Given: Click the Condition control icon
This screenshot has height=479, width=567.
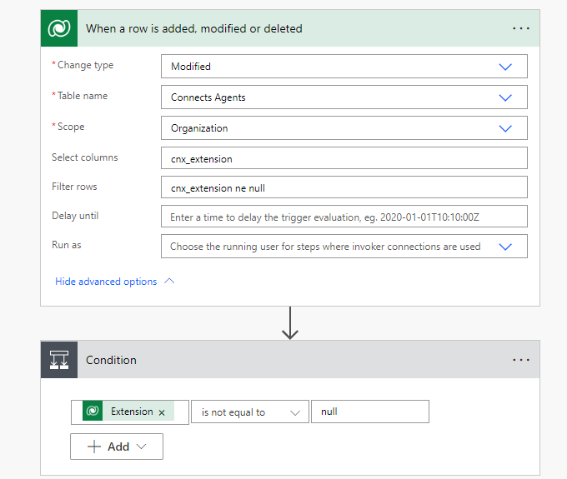Looking at the screenshot, I should [x=59, y=360].
